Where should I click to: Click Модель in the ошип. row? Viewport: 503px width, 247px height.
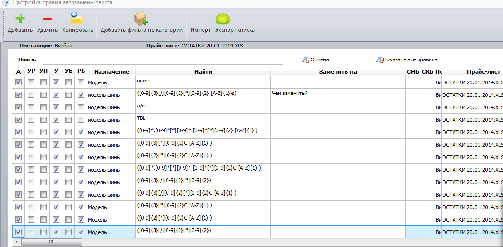point(111,82)
